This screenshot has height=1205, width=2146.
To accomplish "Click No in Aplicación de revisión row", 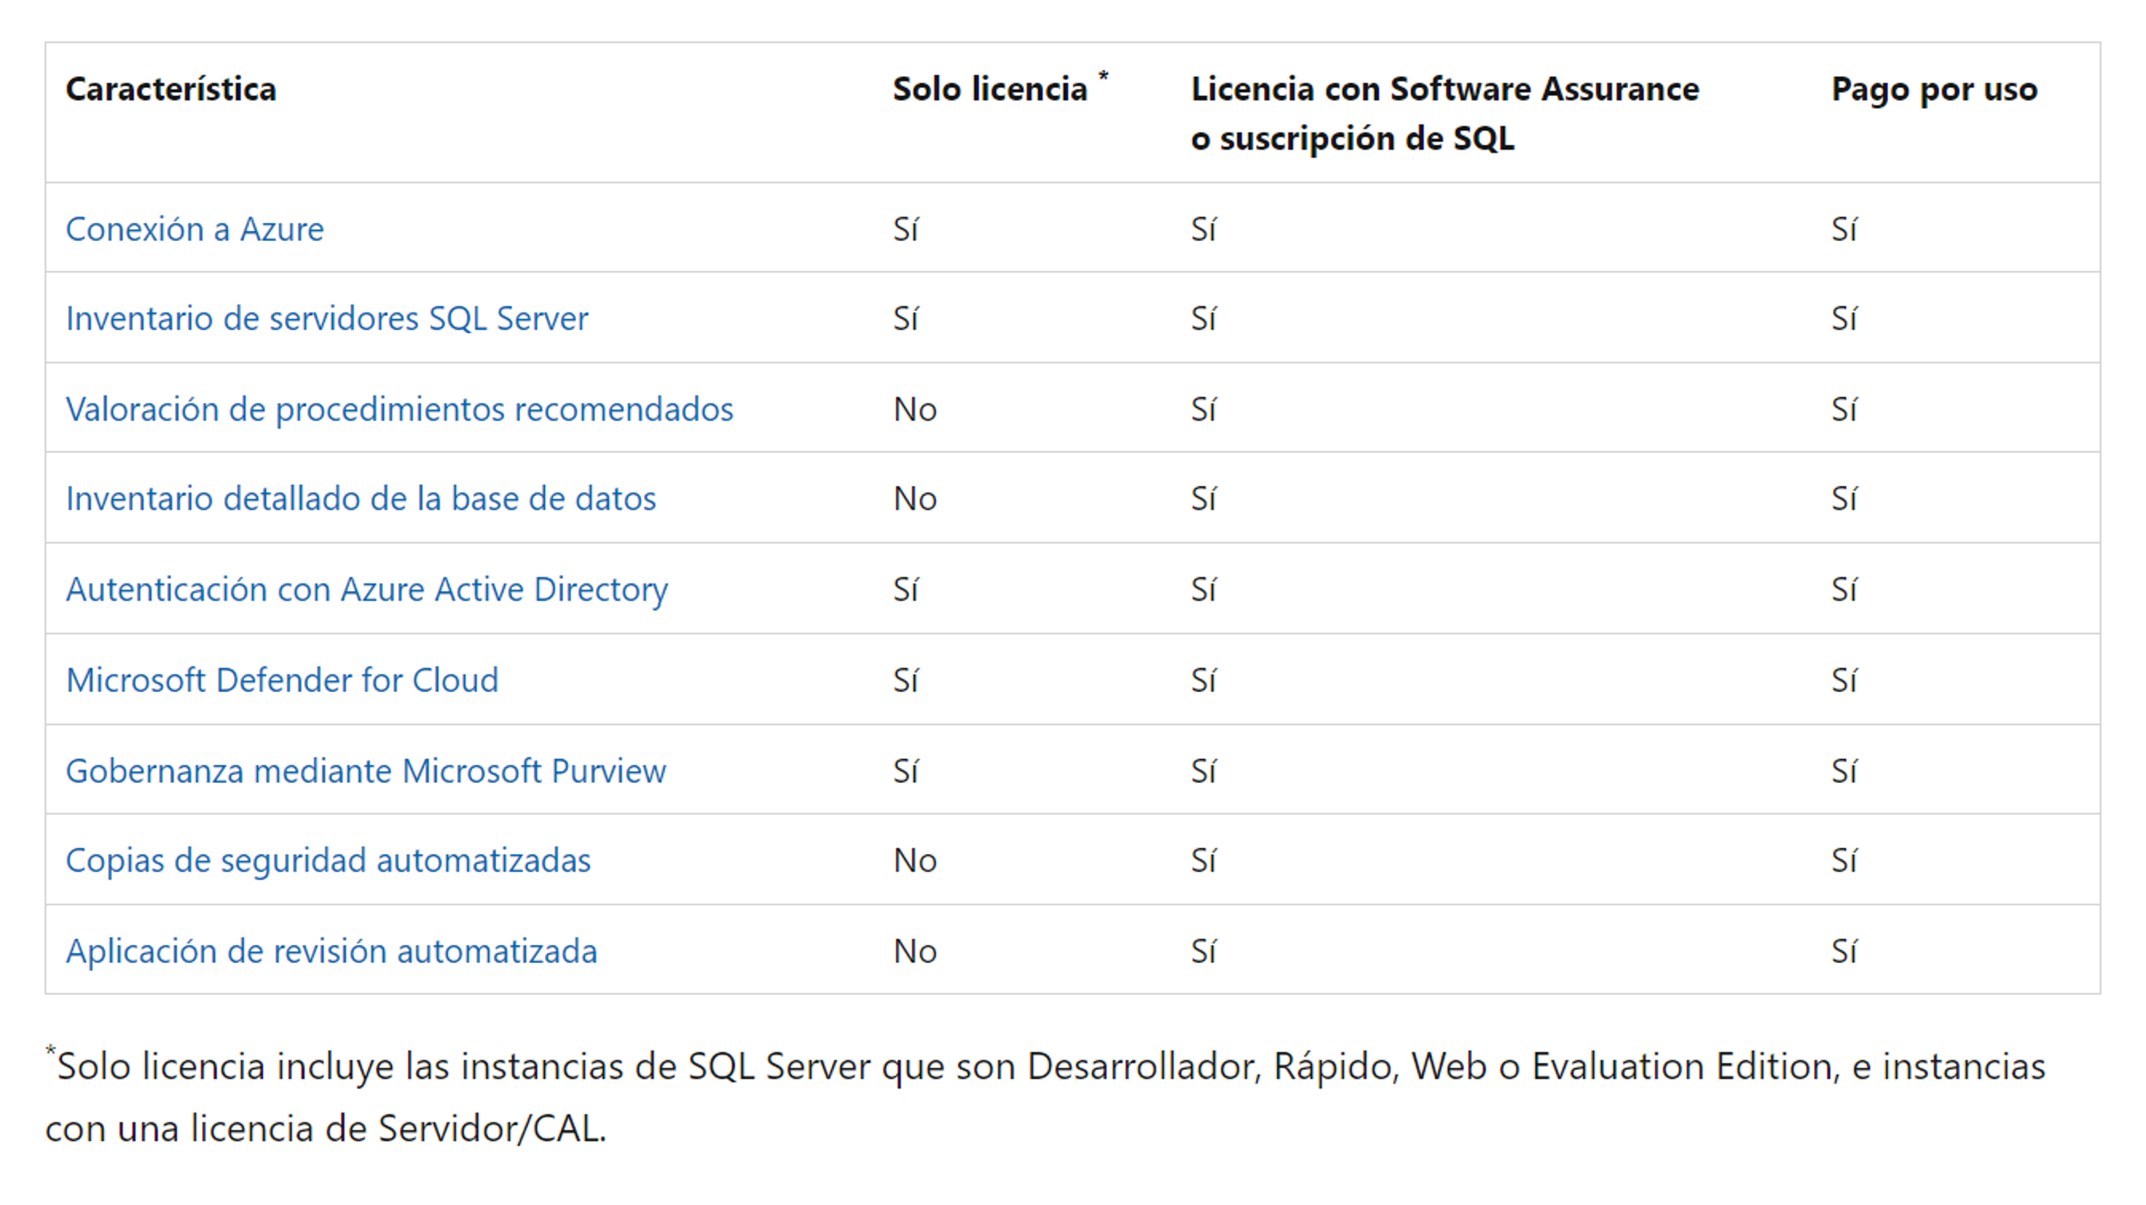I will (915, 951).
